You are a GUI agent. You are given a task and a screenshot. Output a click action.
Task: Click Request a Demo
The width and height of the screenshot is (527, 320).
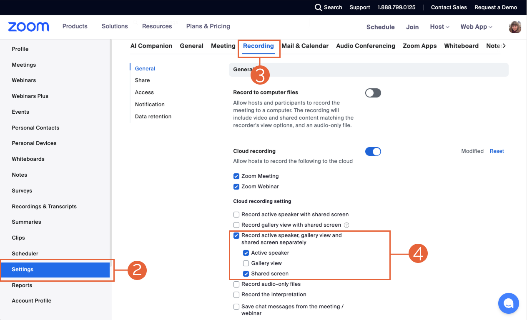(496, 7)
